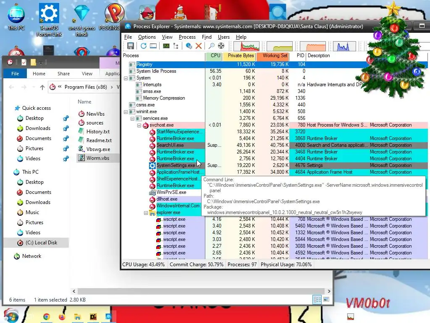Screen dimensions: 430x323
Task: Open the Help menu
Action: point(241,37)
